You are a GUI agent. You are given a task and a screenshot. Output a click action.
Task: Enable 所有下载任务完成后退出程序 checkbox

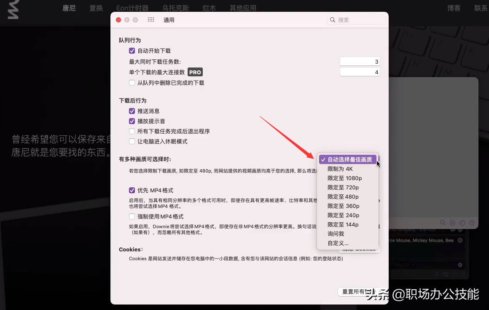[x=132, y=131]
